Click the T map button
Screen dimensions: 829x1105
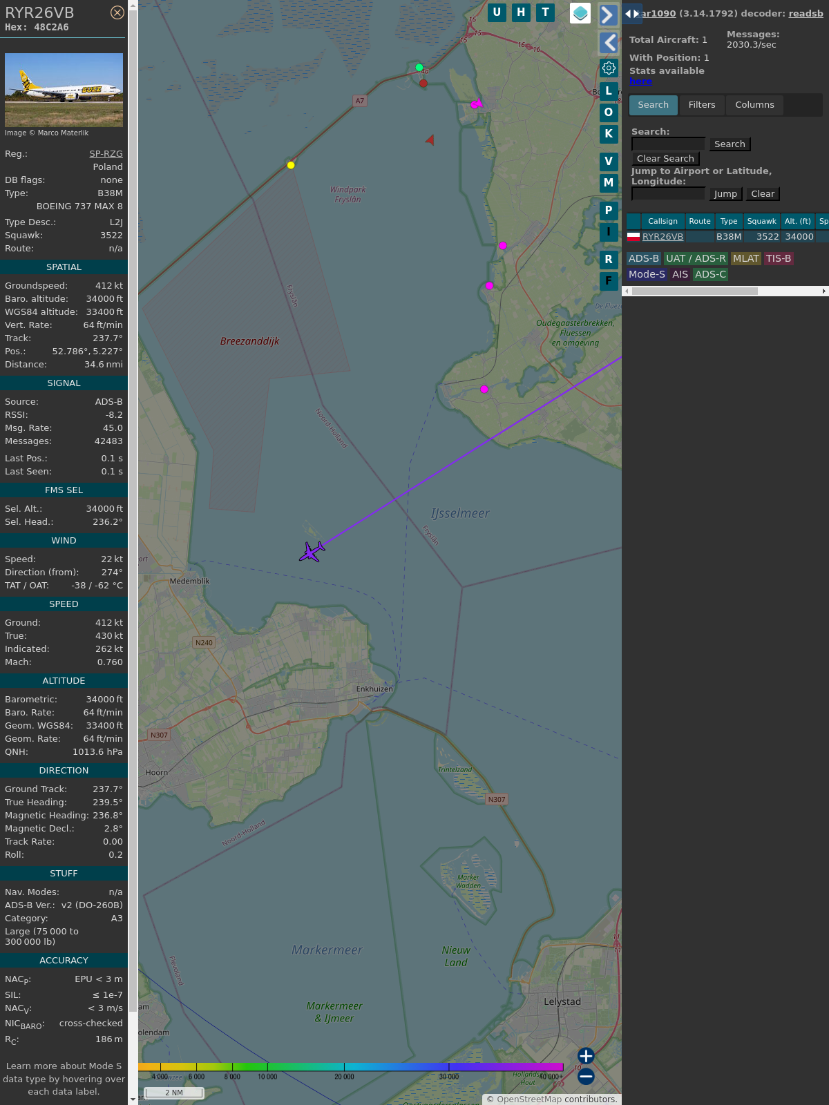546,12
